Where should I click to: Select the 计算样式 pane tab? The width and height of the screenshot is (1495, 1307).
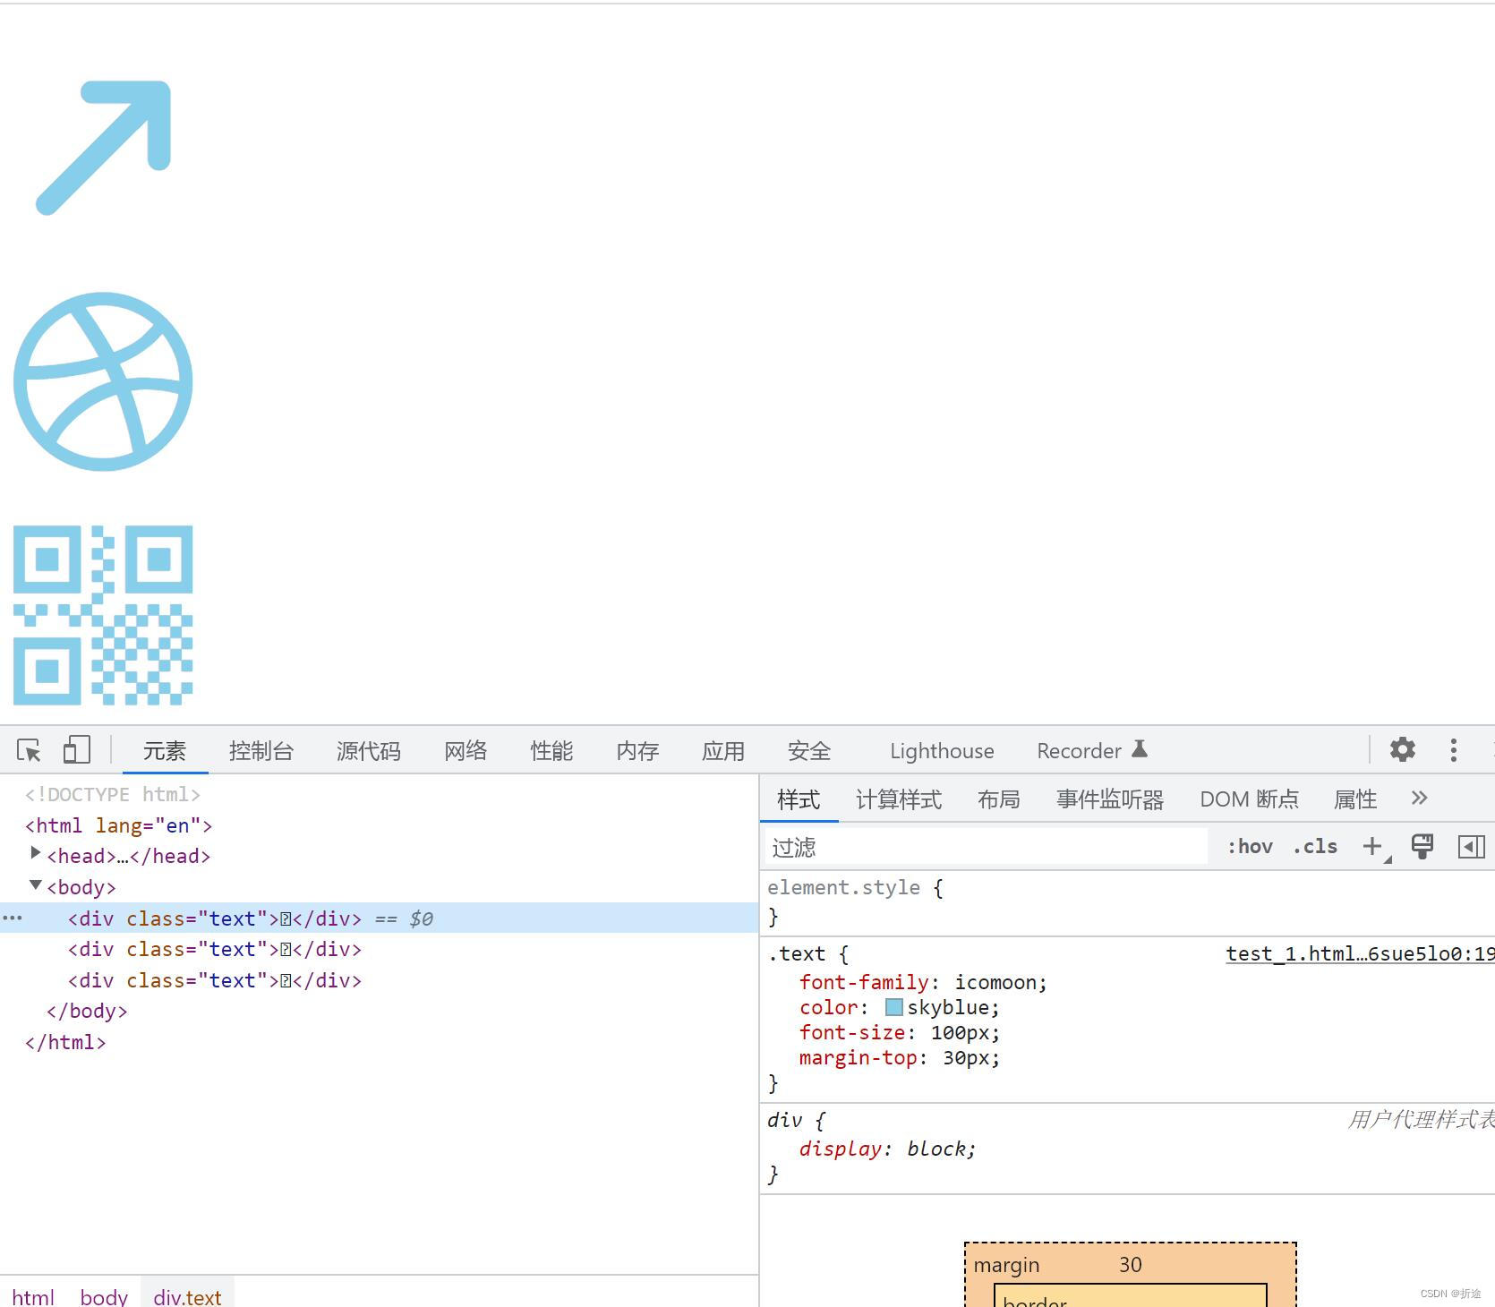click(899, 799)
